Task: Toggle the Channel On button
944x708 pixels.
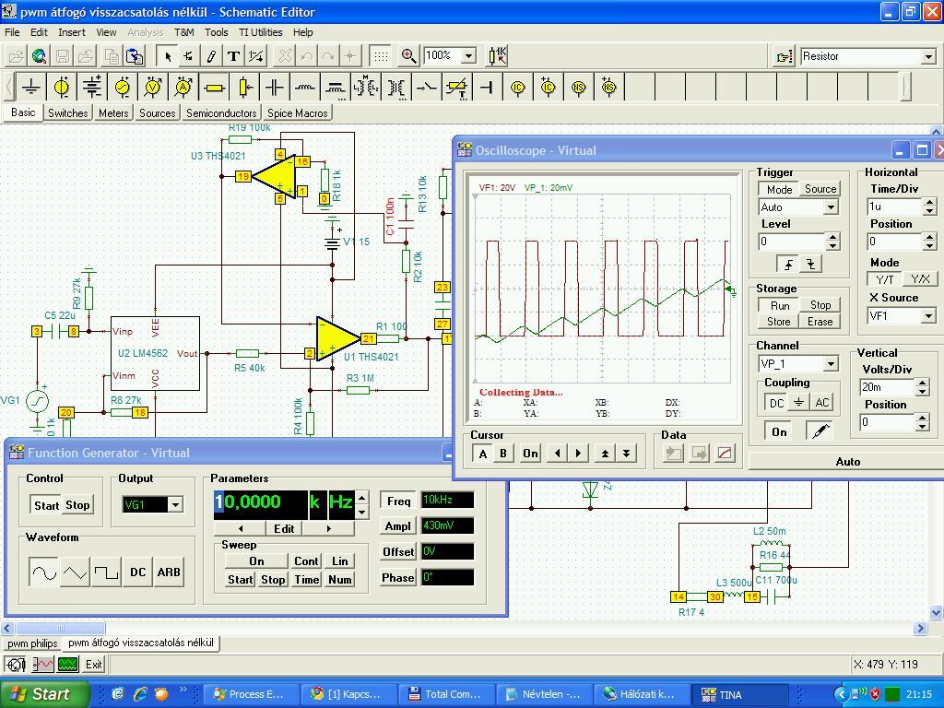Action: pos(779,431)
